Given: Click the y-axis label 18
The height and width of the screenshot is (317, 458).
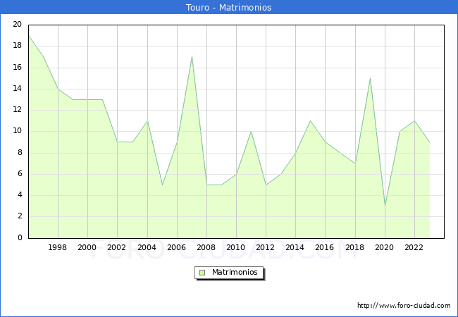Looking at the screenshot, I should pos(18,46).
